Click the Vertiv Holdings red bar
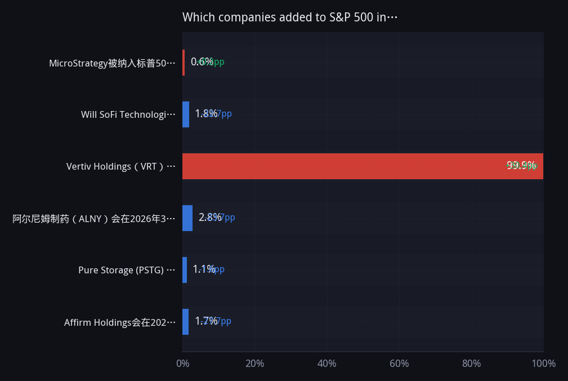The width and height of the screenshot is (568, 381). [x=363, y=166]
